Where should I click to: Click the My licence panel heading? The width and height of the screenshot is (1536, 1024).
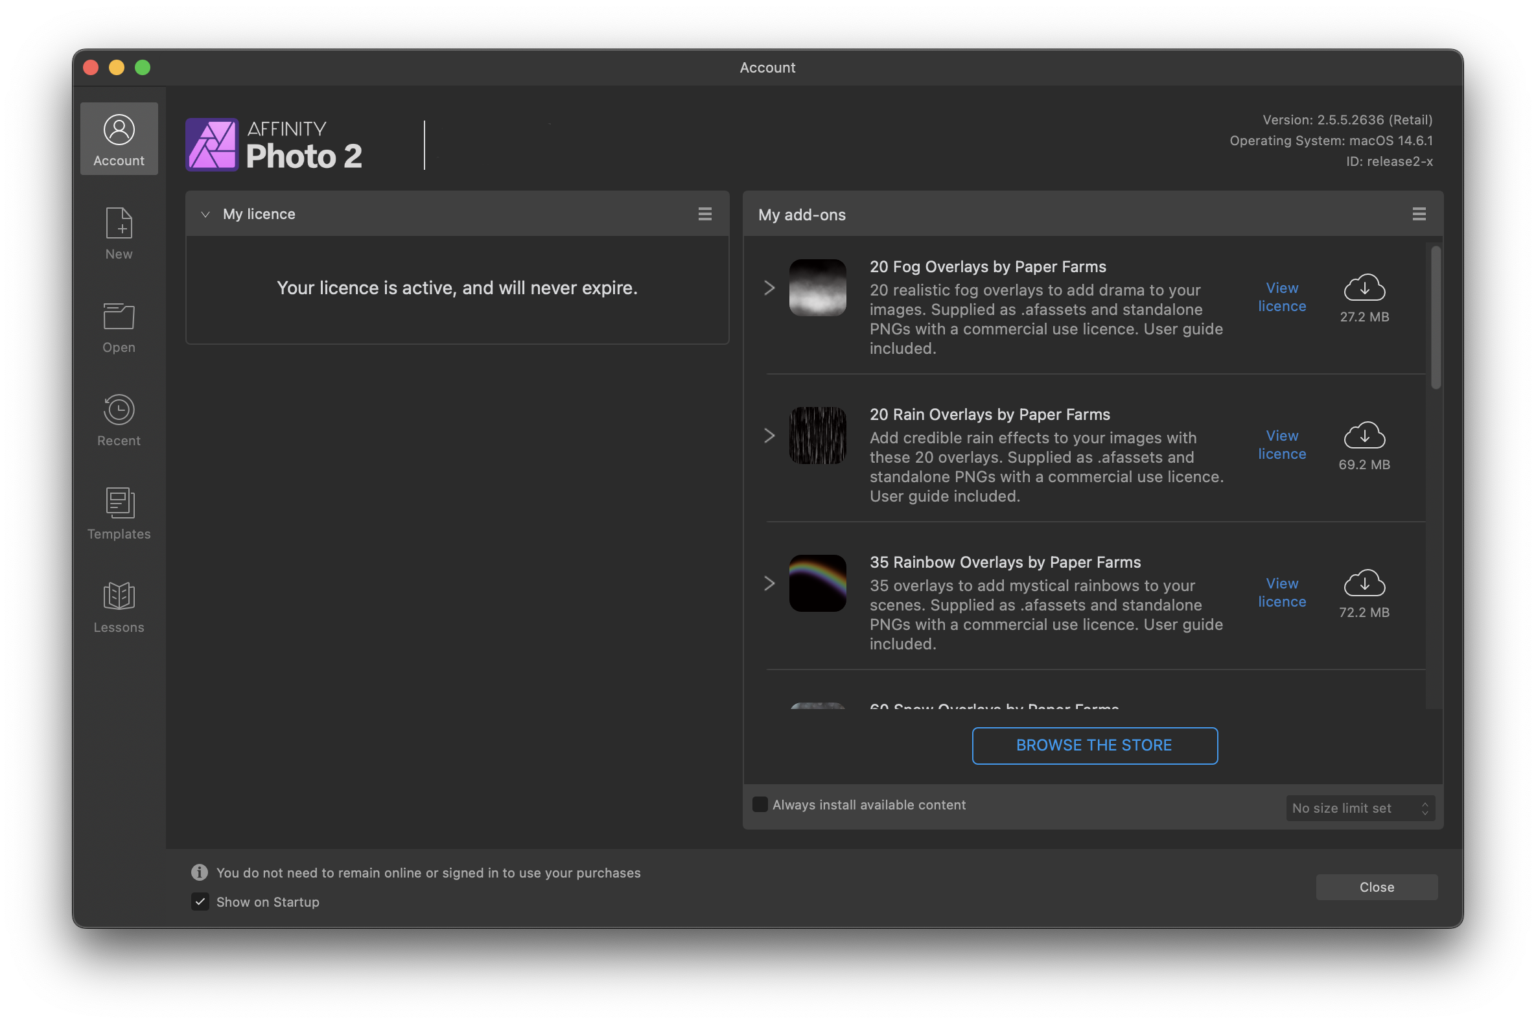tap(259, 215)
